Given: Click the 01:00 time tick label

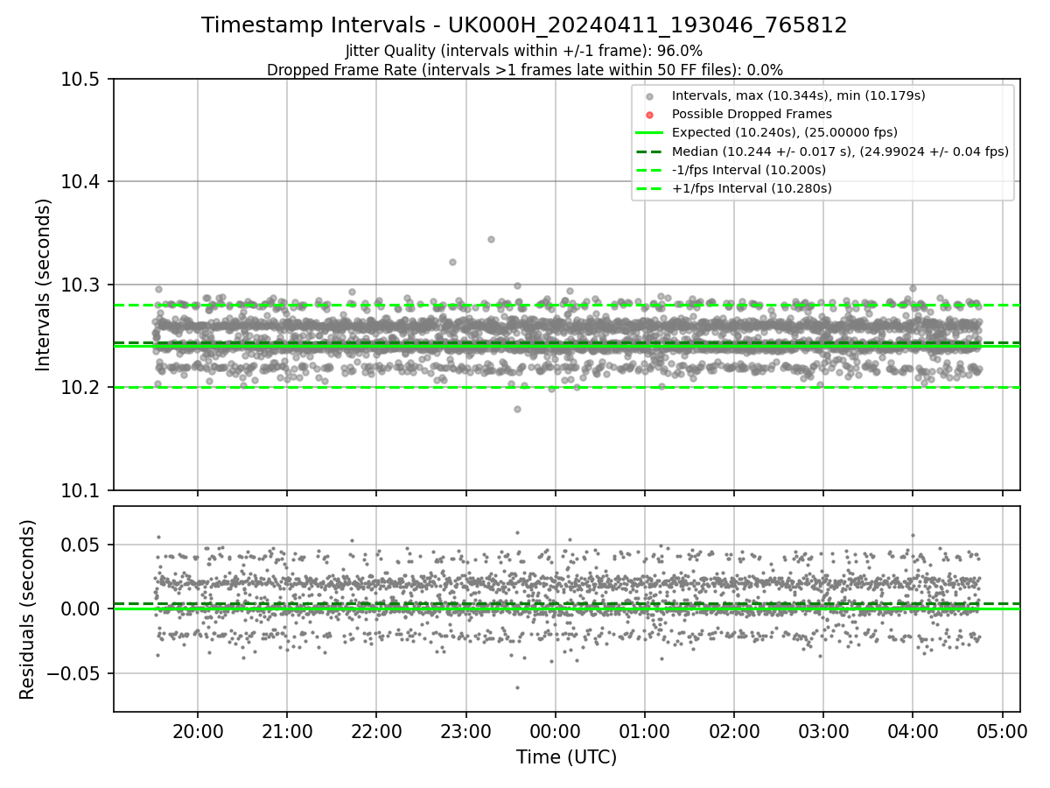Looking at the screenshot, I should pos(645,731).
